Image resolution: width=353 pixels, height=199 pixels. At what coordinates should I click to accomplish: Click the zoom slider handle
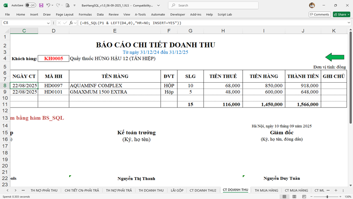(x=327, y=197)
